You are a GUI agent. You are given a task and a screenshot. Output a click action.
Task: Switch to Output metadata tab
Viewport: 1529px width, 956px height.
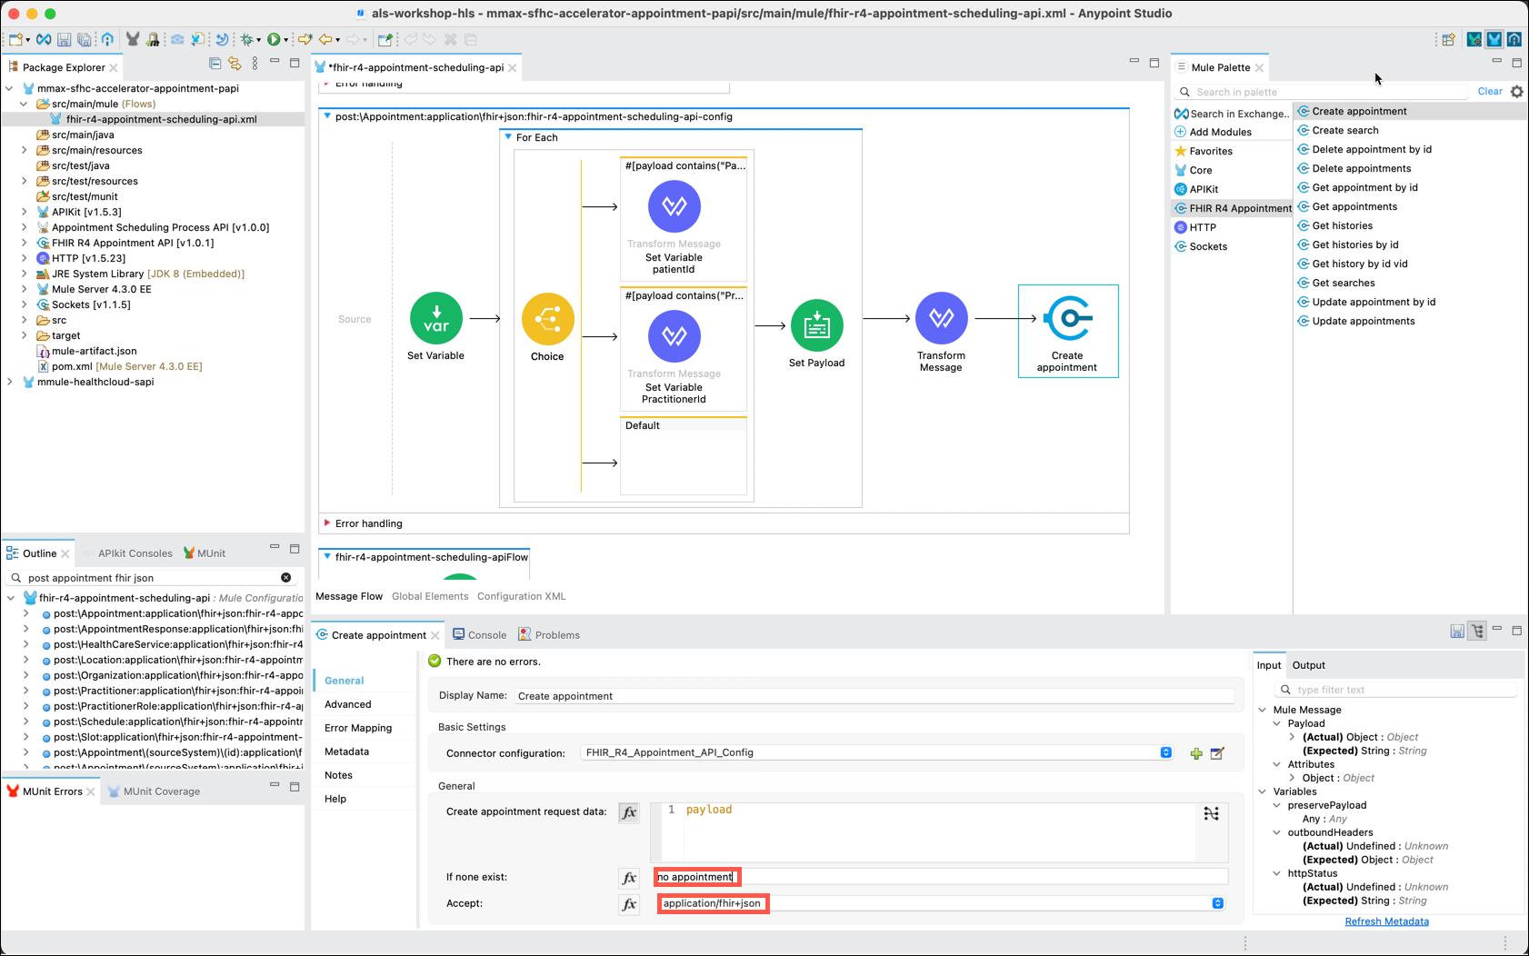point(1309,665)
